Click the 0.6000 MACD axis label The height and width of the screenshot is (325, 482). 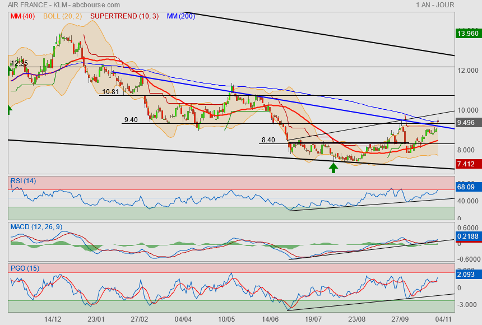468,228
